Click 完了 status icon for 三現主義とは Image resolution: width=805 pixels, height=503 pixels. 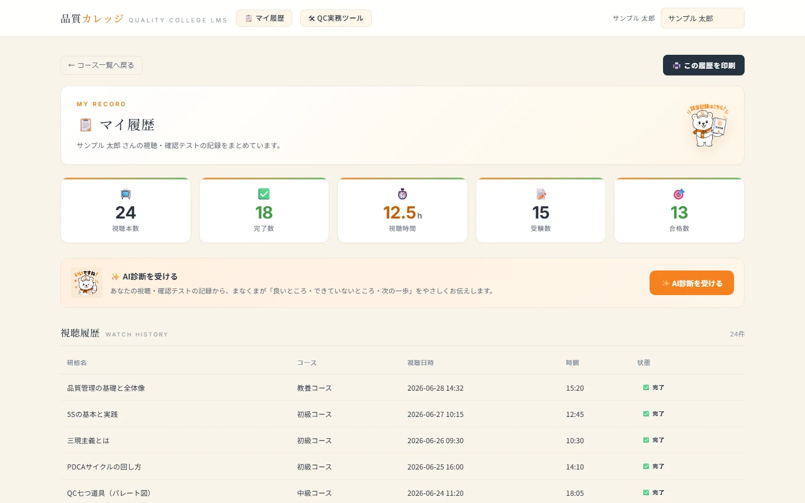(x=646, y=440)
